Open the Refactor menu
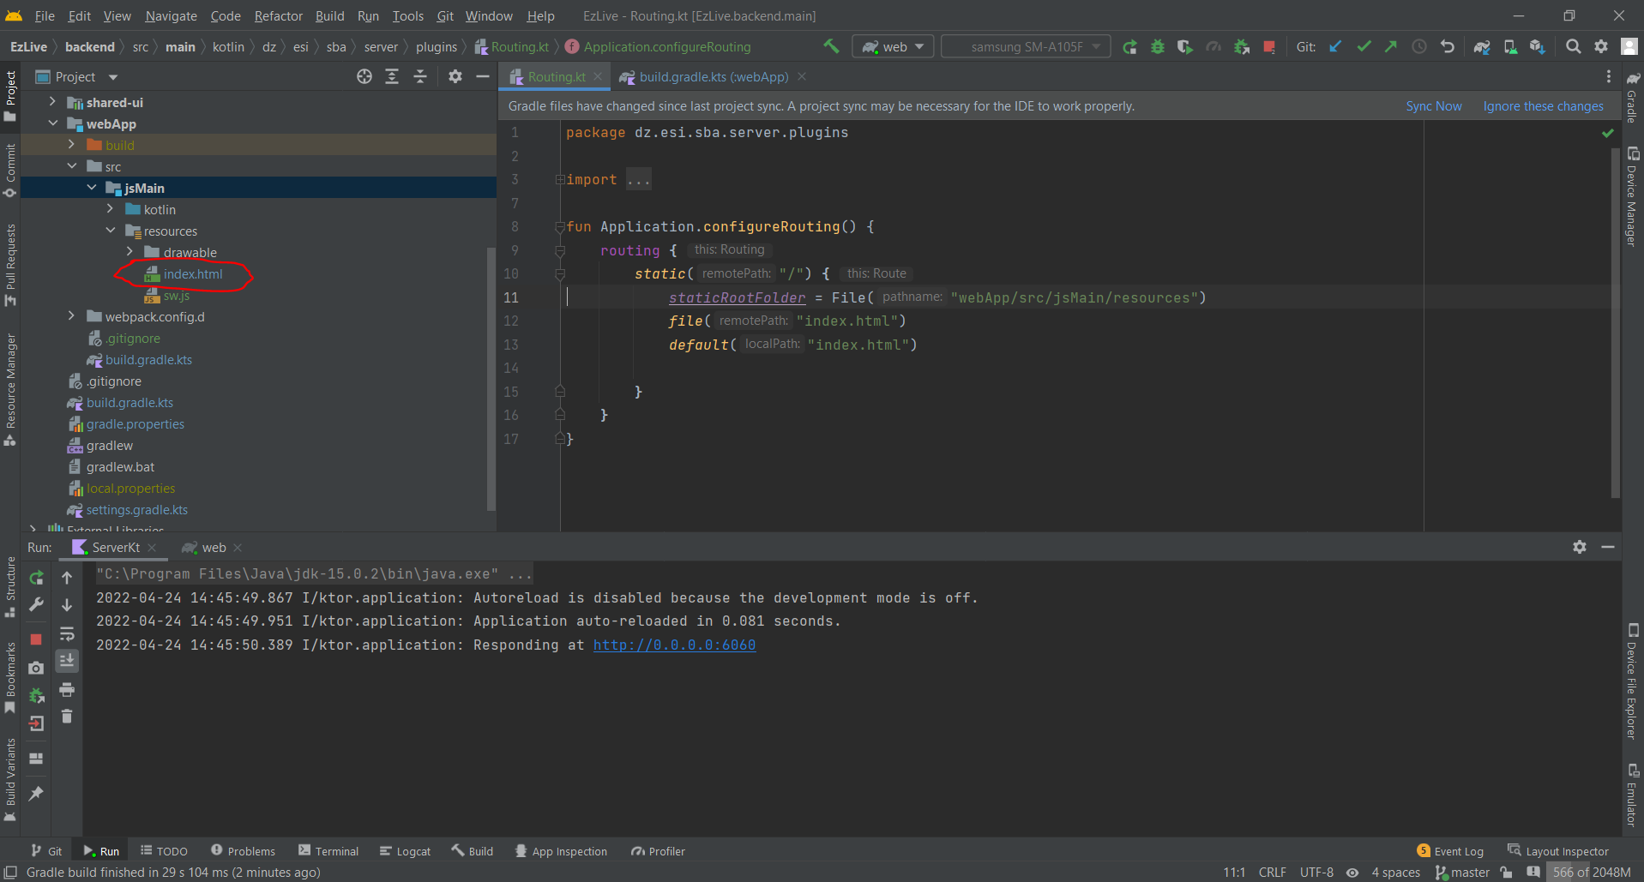The height and width of the screenshot is (882, 1644). click(278, 15)
